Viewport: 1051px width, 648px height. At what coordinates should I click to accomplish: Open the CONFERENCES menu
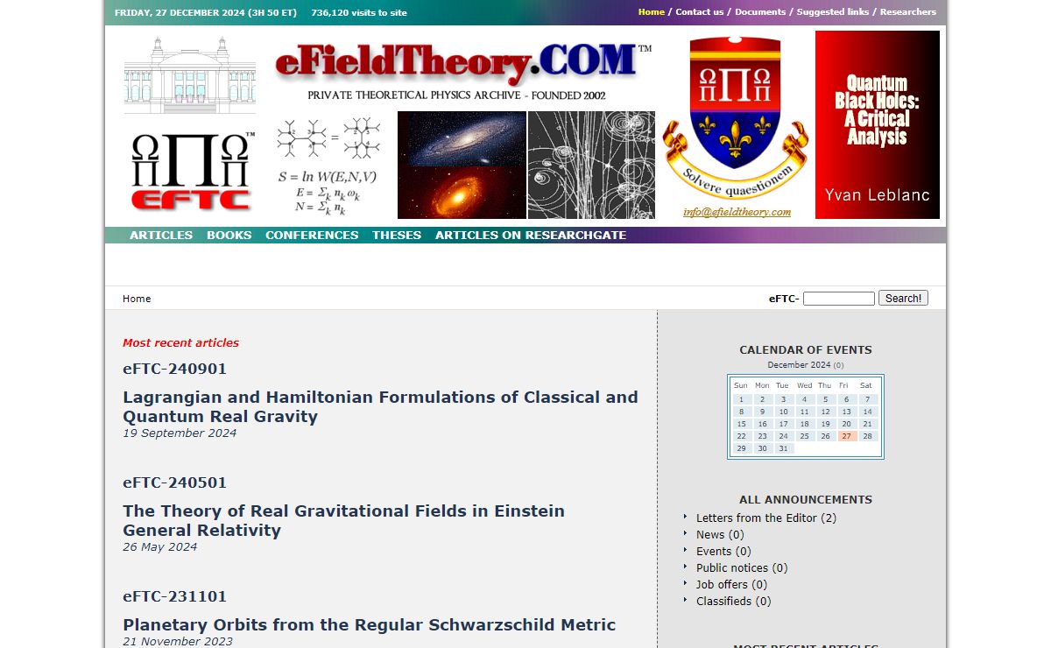pyautogui.click(x=312, y=236)
